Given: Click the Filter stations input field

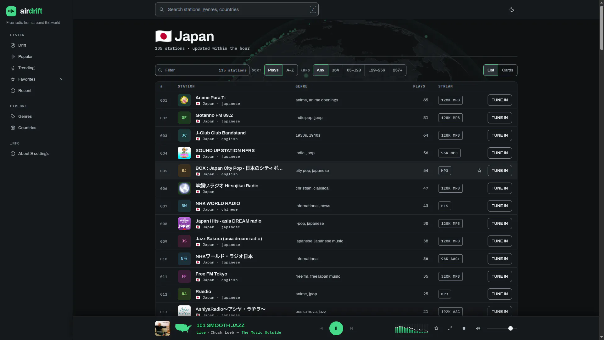Looking at the screenshot, I should tap(202, 70).
